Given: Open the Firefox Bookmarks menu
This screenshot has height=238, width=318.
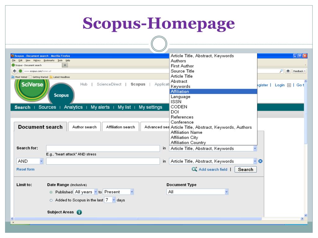Looking at the screenshot, I should pyautogui.click(x=49, y=60).
